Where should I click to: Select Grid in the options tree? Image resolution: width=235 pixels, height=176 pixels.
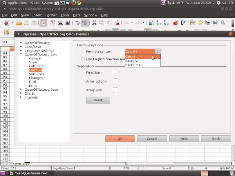(33, 82)
